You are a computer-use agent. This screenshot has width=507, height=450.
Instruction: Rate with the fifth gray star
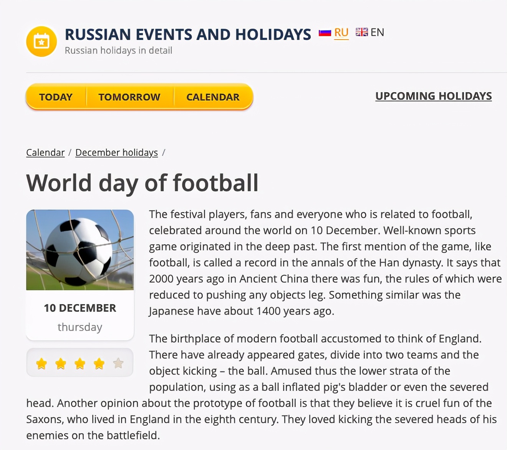(118, 363)
